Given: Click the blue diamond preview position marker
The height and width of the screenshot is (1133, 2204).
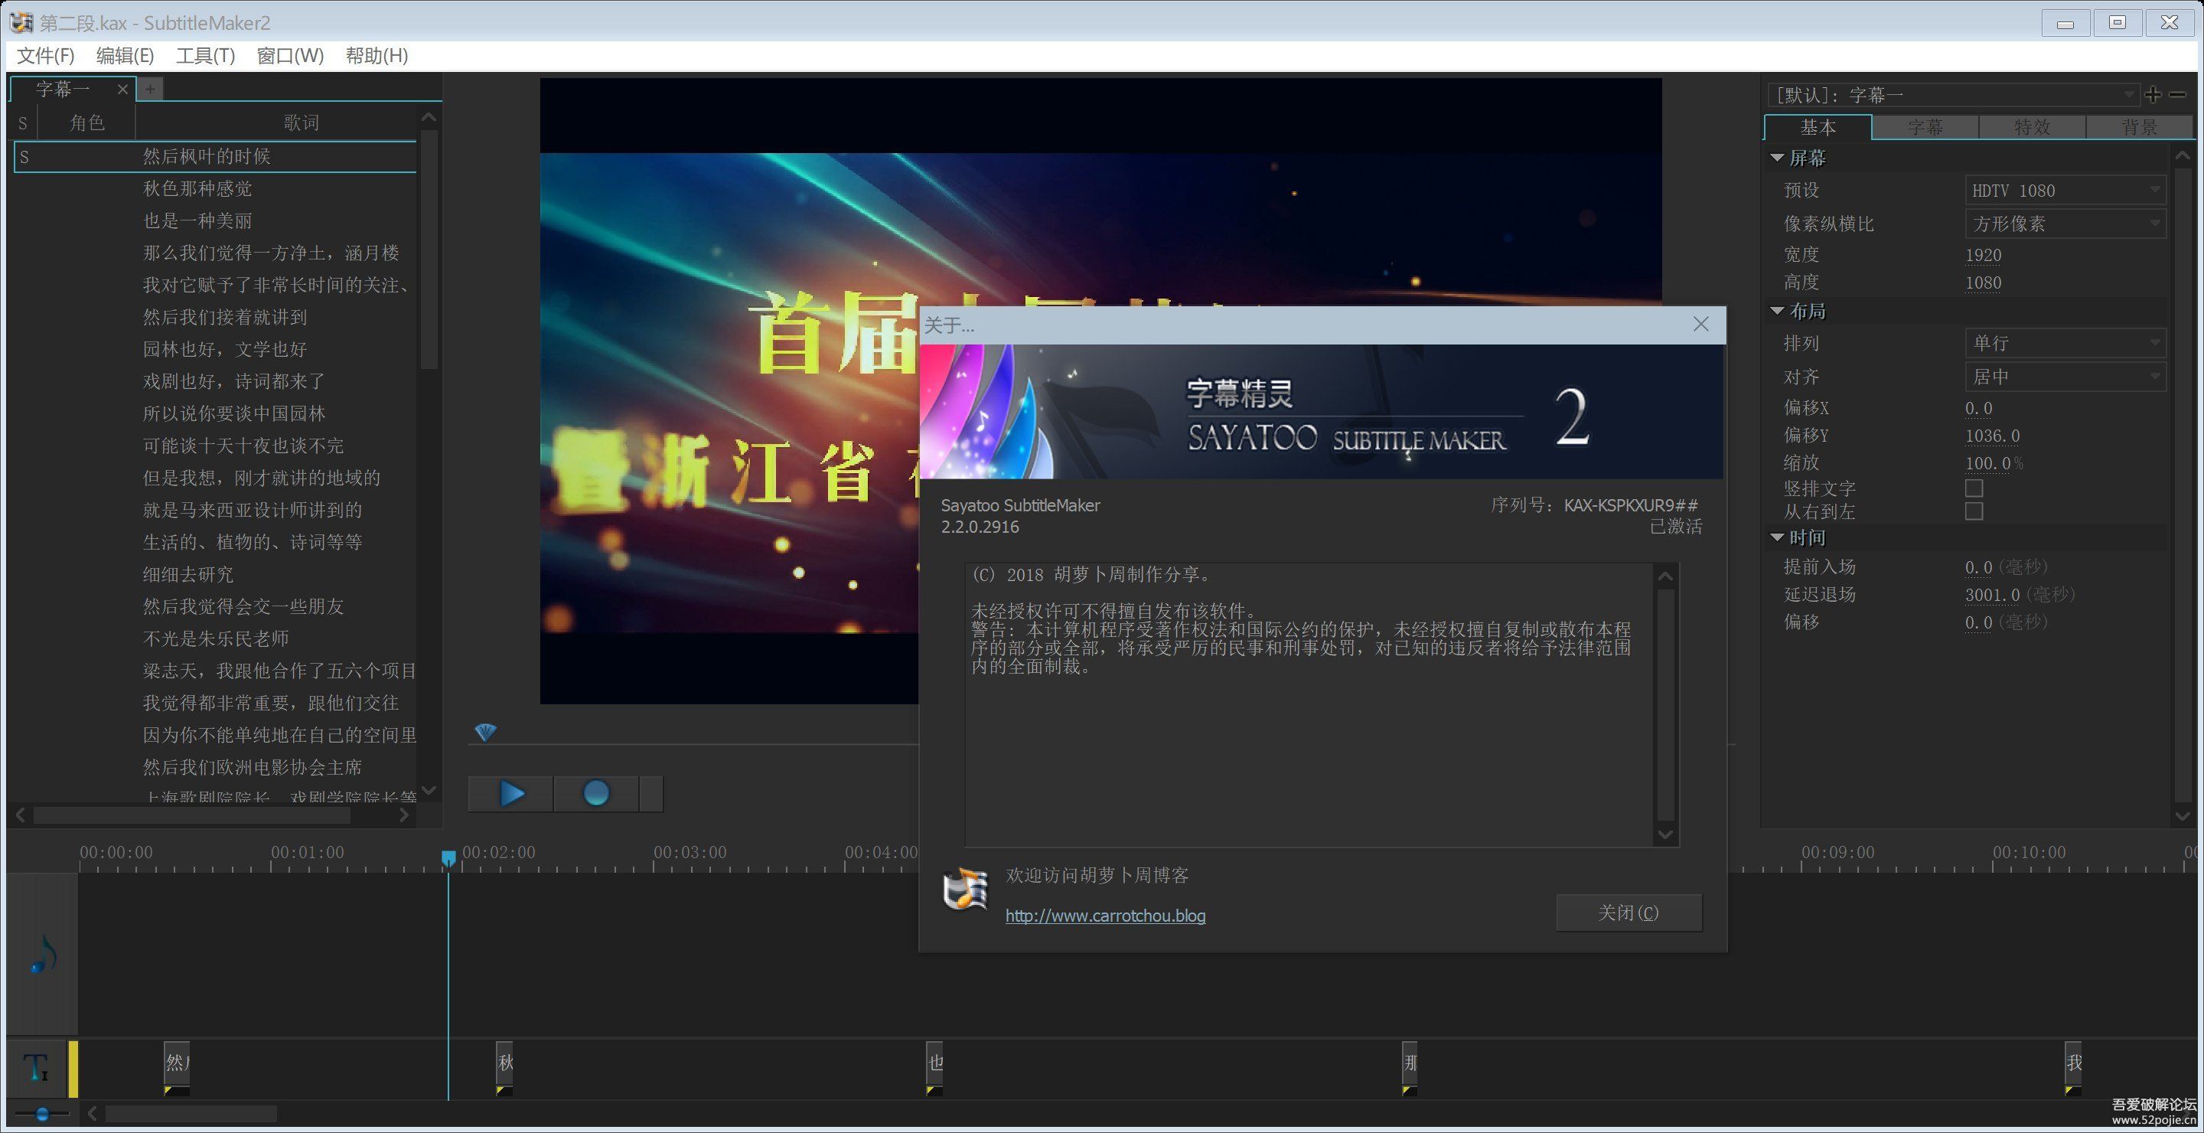Looking at the screenshot, I should point(485,733).
